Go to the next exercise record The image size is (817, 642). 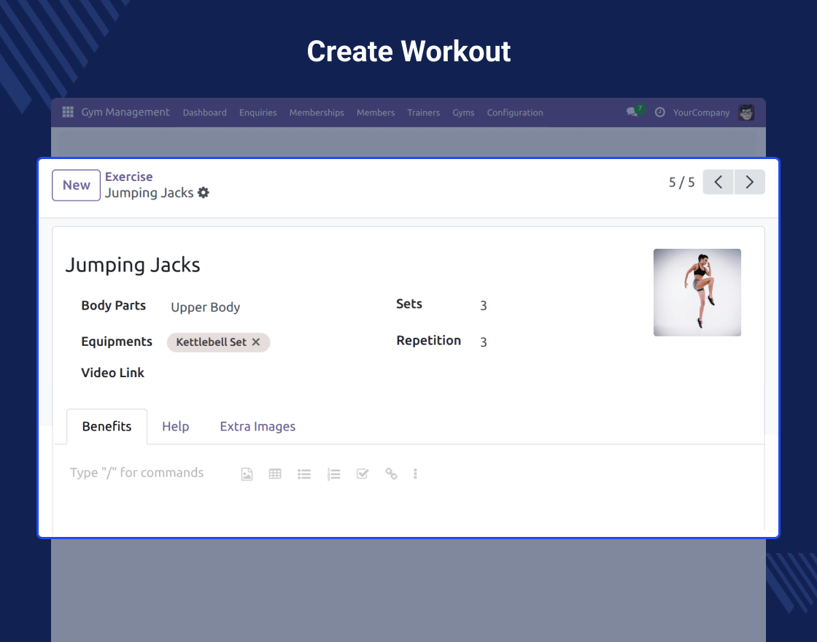[x=749, y=182]
